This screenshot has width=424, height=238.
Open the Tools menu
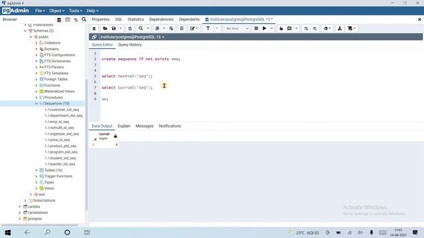click(76, 11)
